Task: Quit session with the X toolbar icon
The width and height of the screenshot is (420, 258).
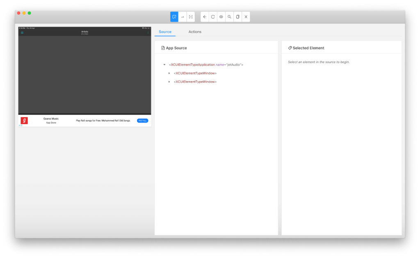Action: click(x=246, y=17)
